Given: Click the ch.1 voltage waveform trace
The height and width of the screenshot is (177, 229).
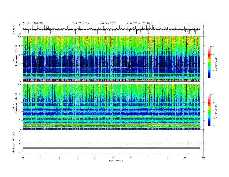Looking at the screenshot, I should pyautogui.click(x=111, y=29).
